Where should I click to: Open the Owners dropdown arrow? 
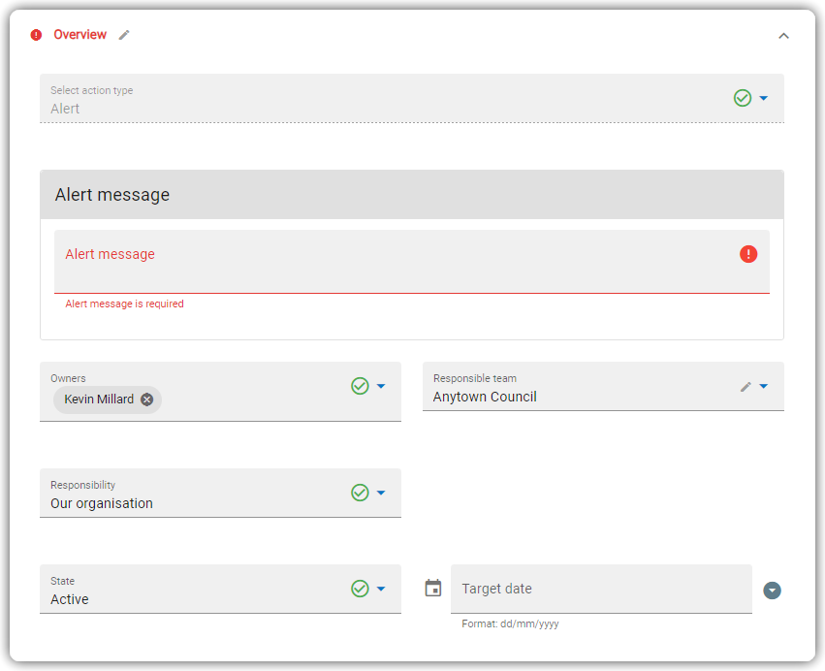(381, 386)
